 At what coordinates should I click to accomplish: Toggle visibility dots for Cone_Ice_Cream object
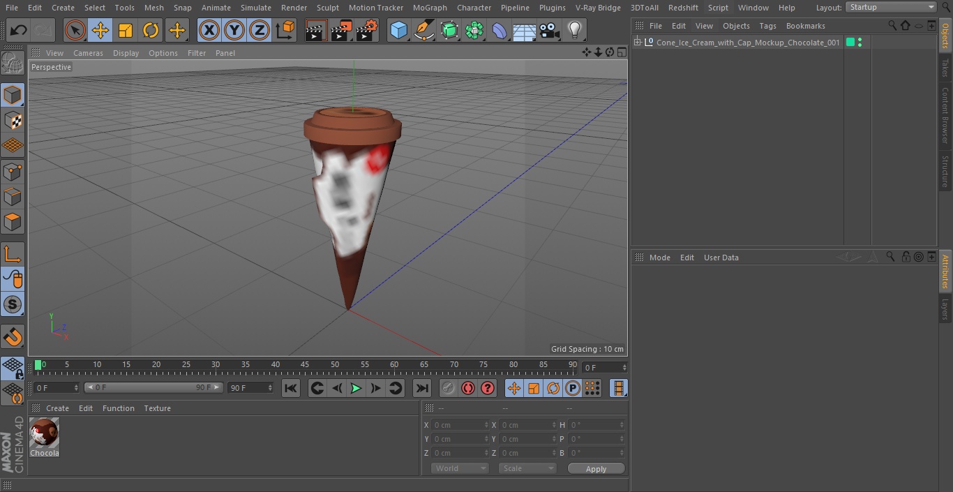(860, 43)
